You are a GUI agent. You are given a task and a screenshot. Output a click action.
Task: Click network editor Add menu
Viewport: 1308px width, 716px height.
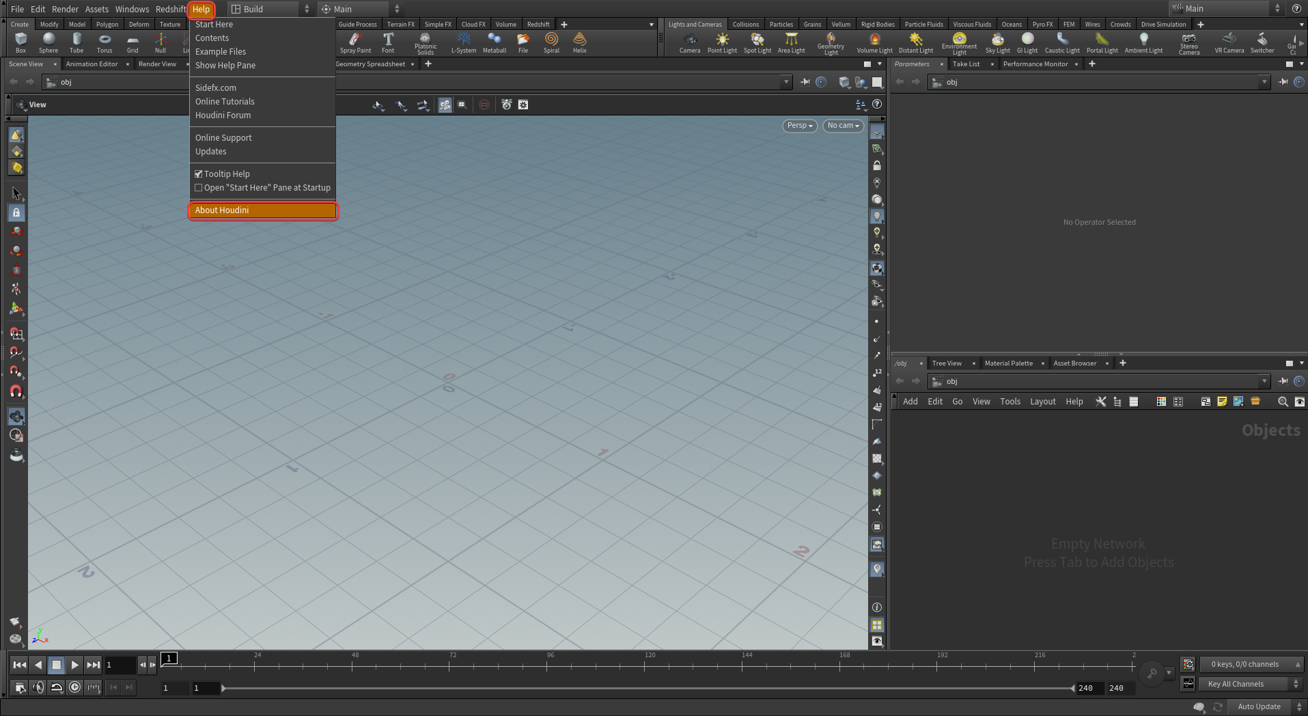click(910, 402)
